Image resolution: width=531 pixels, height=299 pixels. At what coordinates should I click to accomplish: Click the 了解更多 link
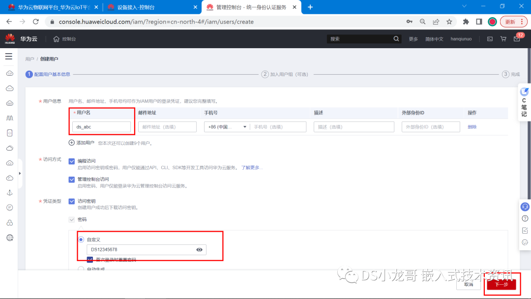tap(252, 168)
